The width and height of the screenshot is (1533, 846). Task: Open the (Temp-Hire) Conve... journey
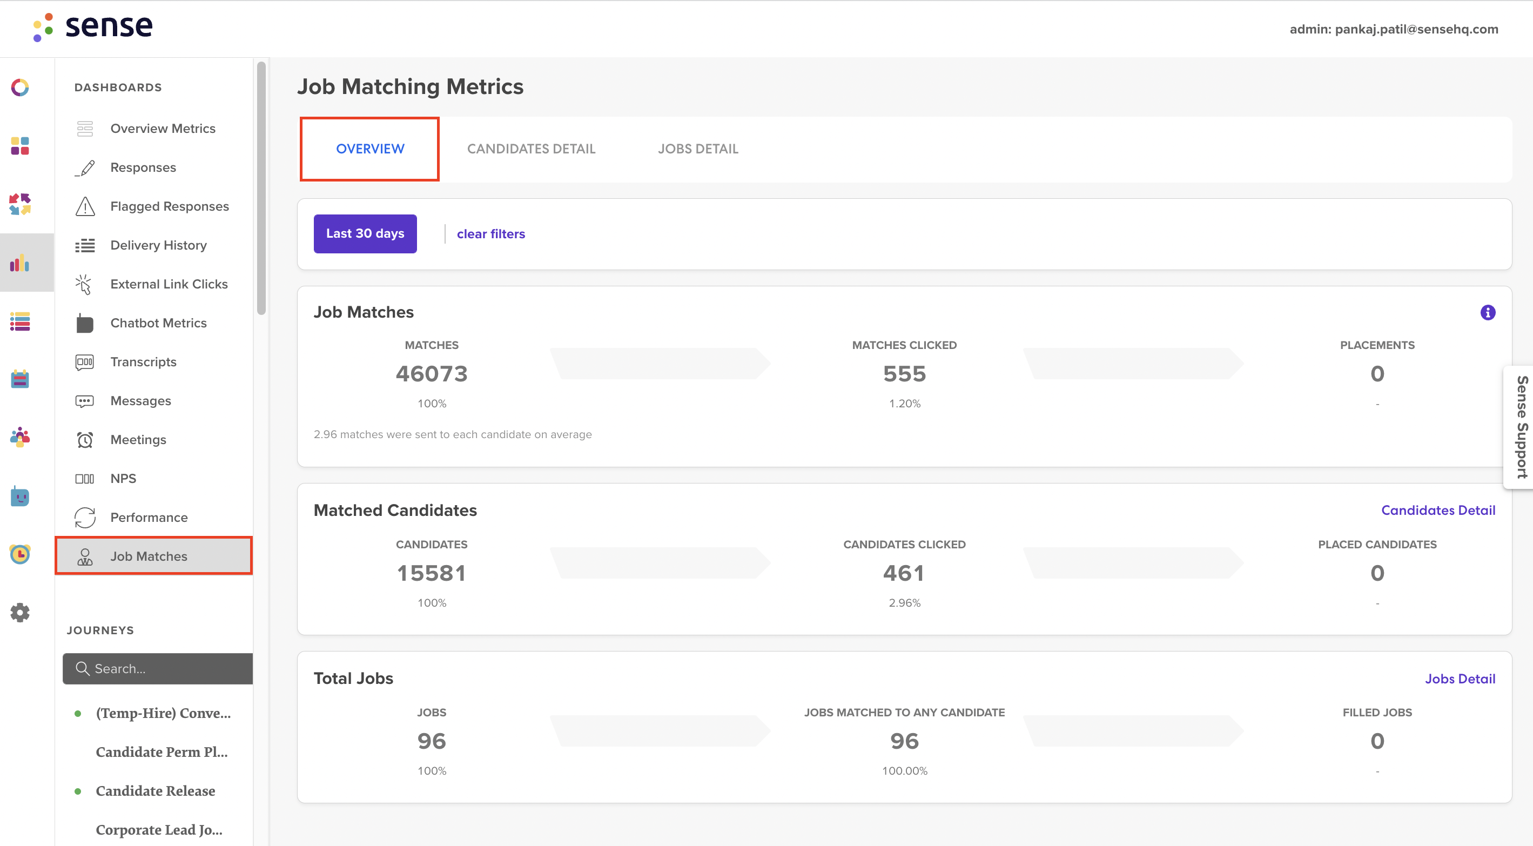point(163,713)
